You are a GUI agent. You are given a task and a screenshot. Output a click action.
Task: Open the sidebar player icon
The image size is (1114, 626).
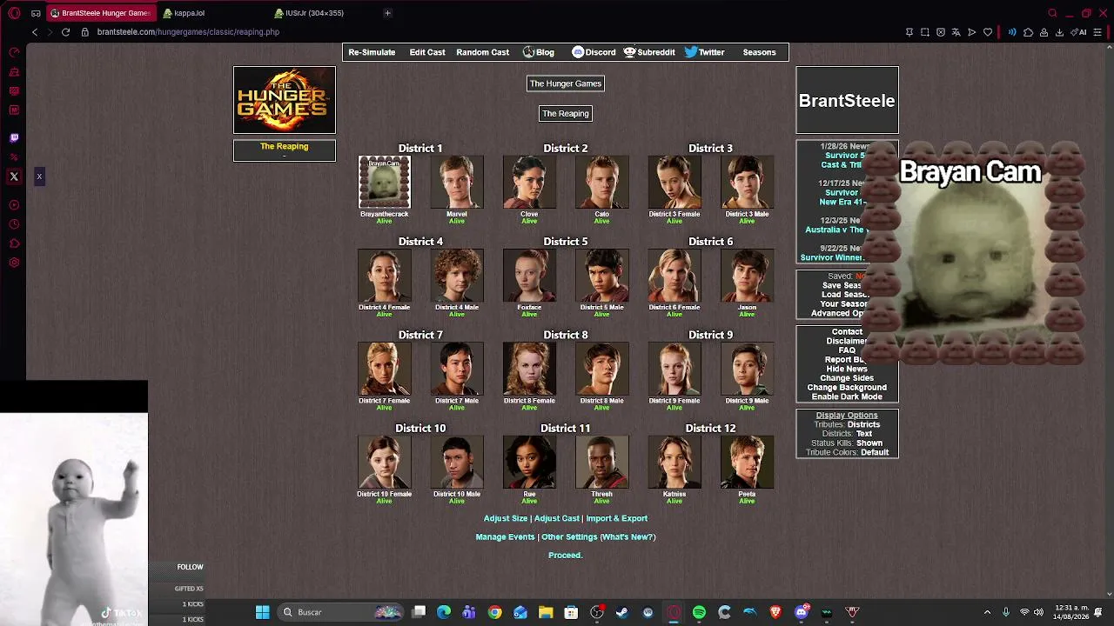tap(14, 205)
